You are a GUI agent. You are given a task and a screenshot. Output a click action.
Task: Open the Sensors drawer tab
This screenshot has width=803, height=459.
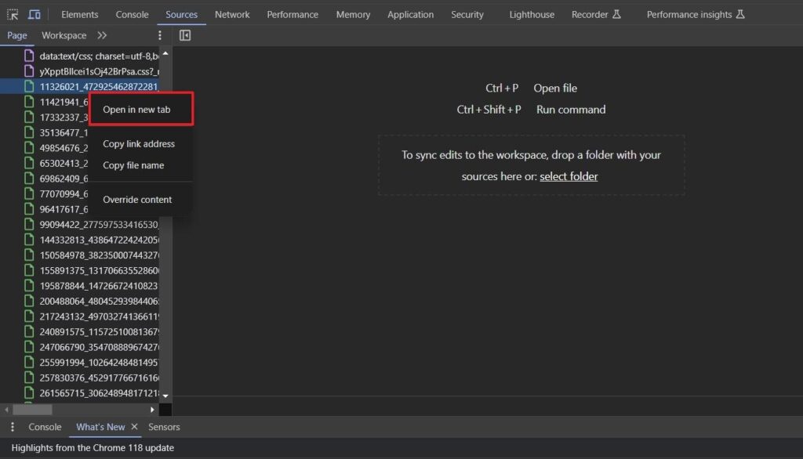pos(164,427)
